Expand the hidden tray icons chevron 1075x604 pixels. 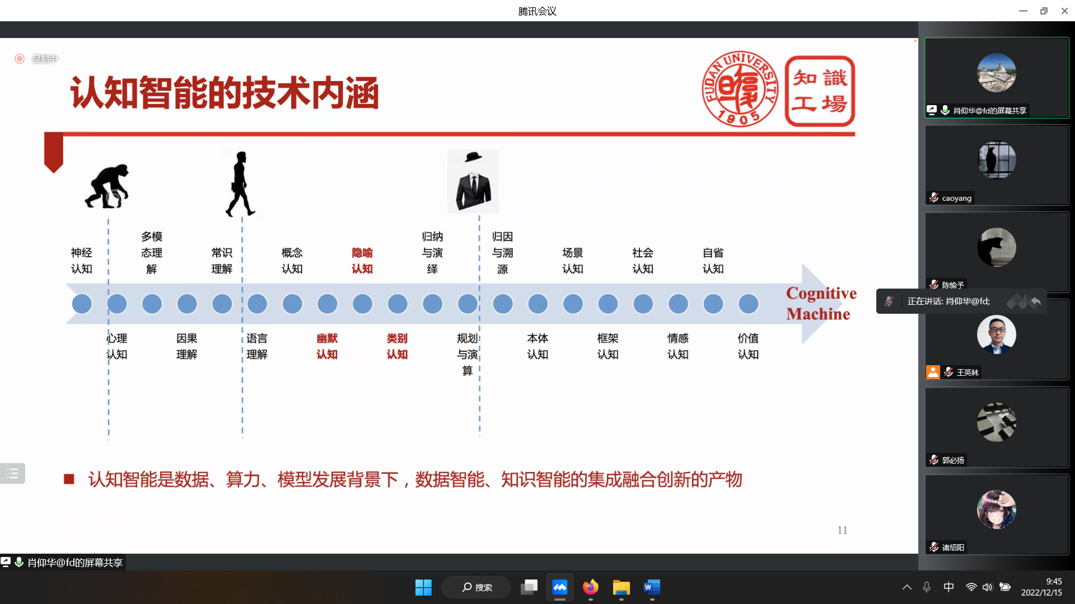907,587
